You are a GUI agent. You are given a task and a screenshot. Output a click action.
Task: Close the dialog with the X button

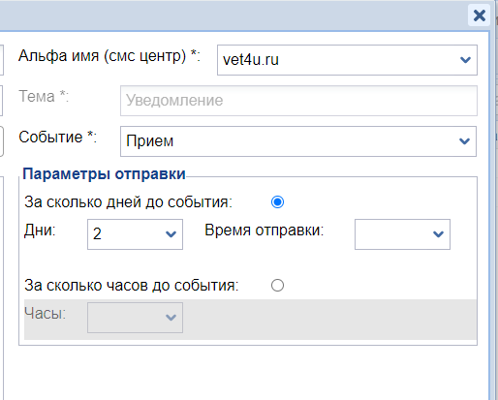[480, 15]
